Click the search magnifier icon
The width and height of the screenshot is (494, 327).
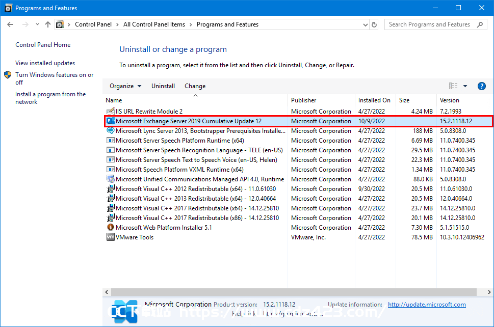[x=480, y=24]
